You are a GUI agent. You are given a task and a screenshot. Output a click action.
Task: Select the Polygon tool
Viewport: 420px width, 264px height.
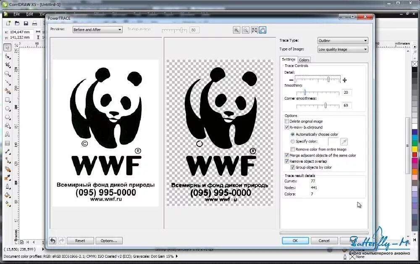(8, 117)
